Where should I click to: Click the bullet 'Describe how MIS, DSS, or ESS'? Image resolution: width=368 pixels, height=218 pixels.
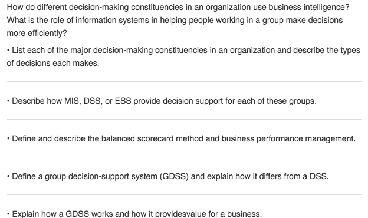pyautogui.click(x=162, y=101)
